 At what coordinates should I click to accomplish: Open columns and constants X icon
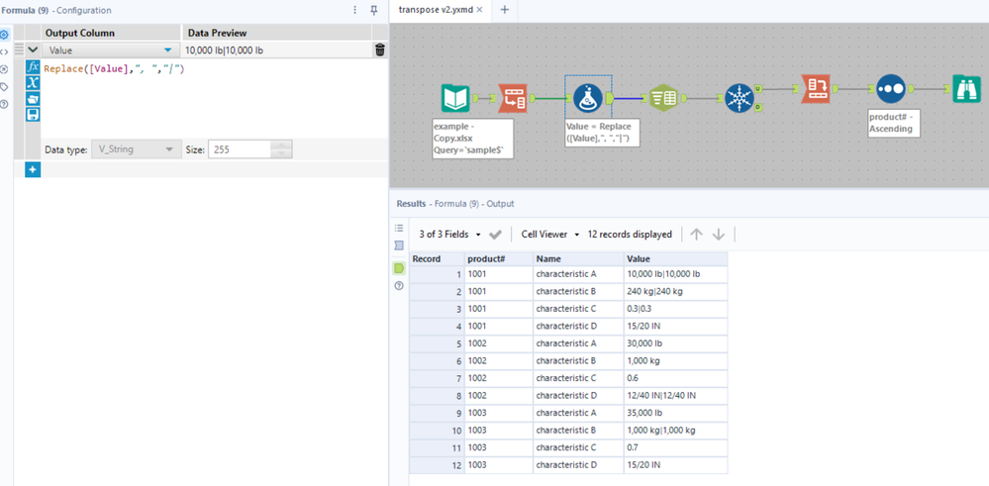33,82
